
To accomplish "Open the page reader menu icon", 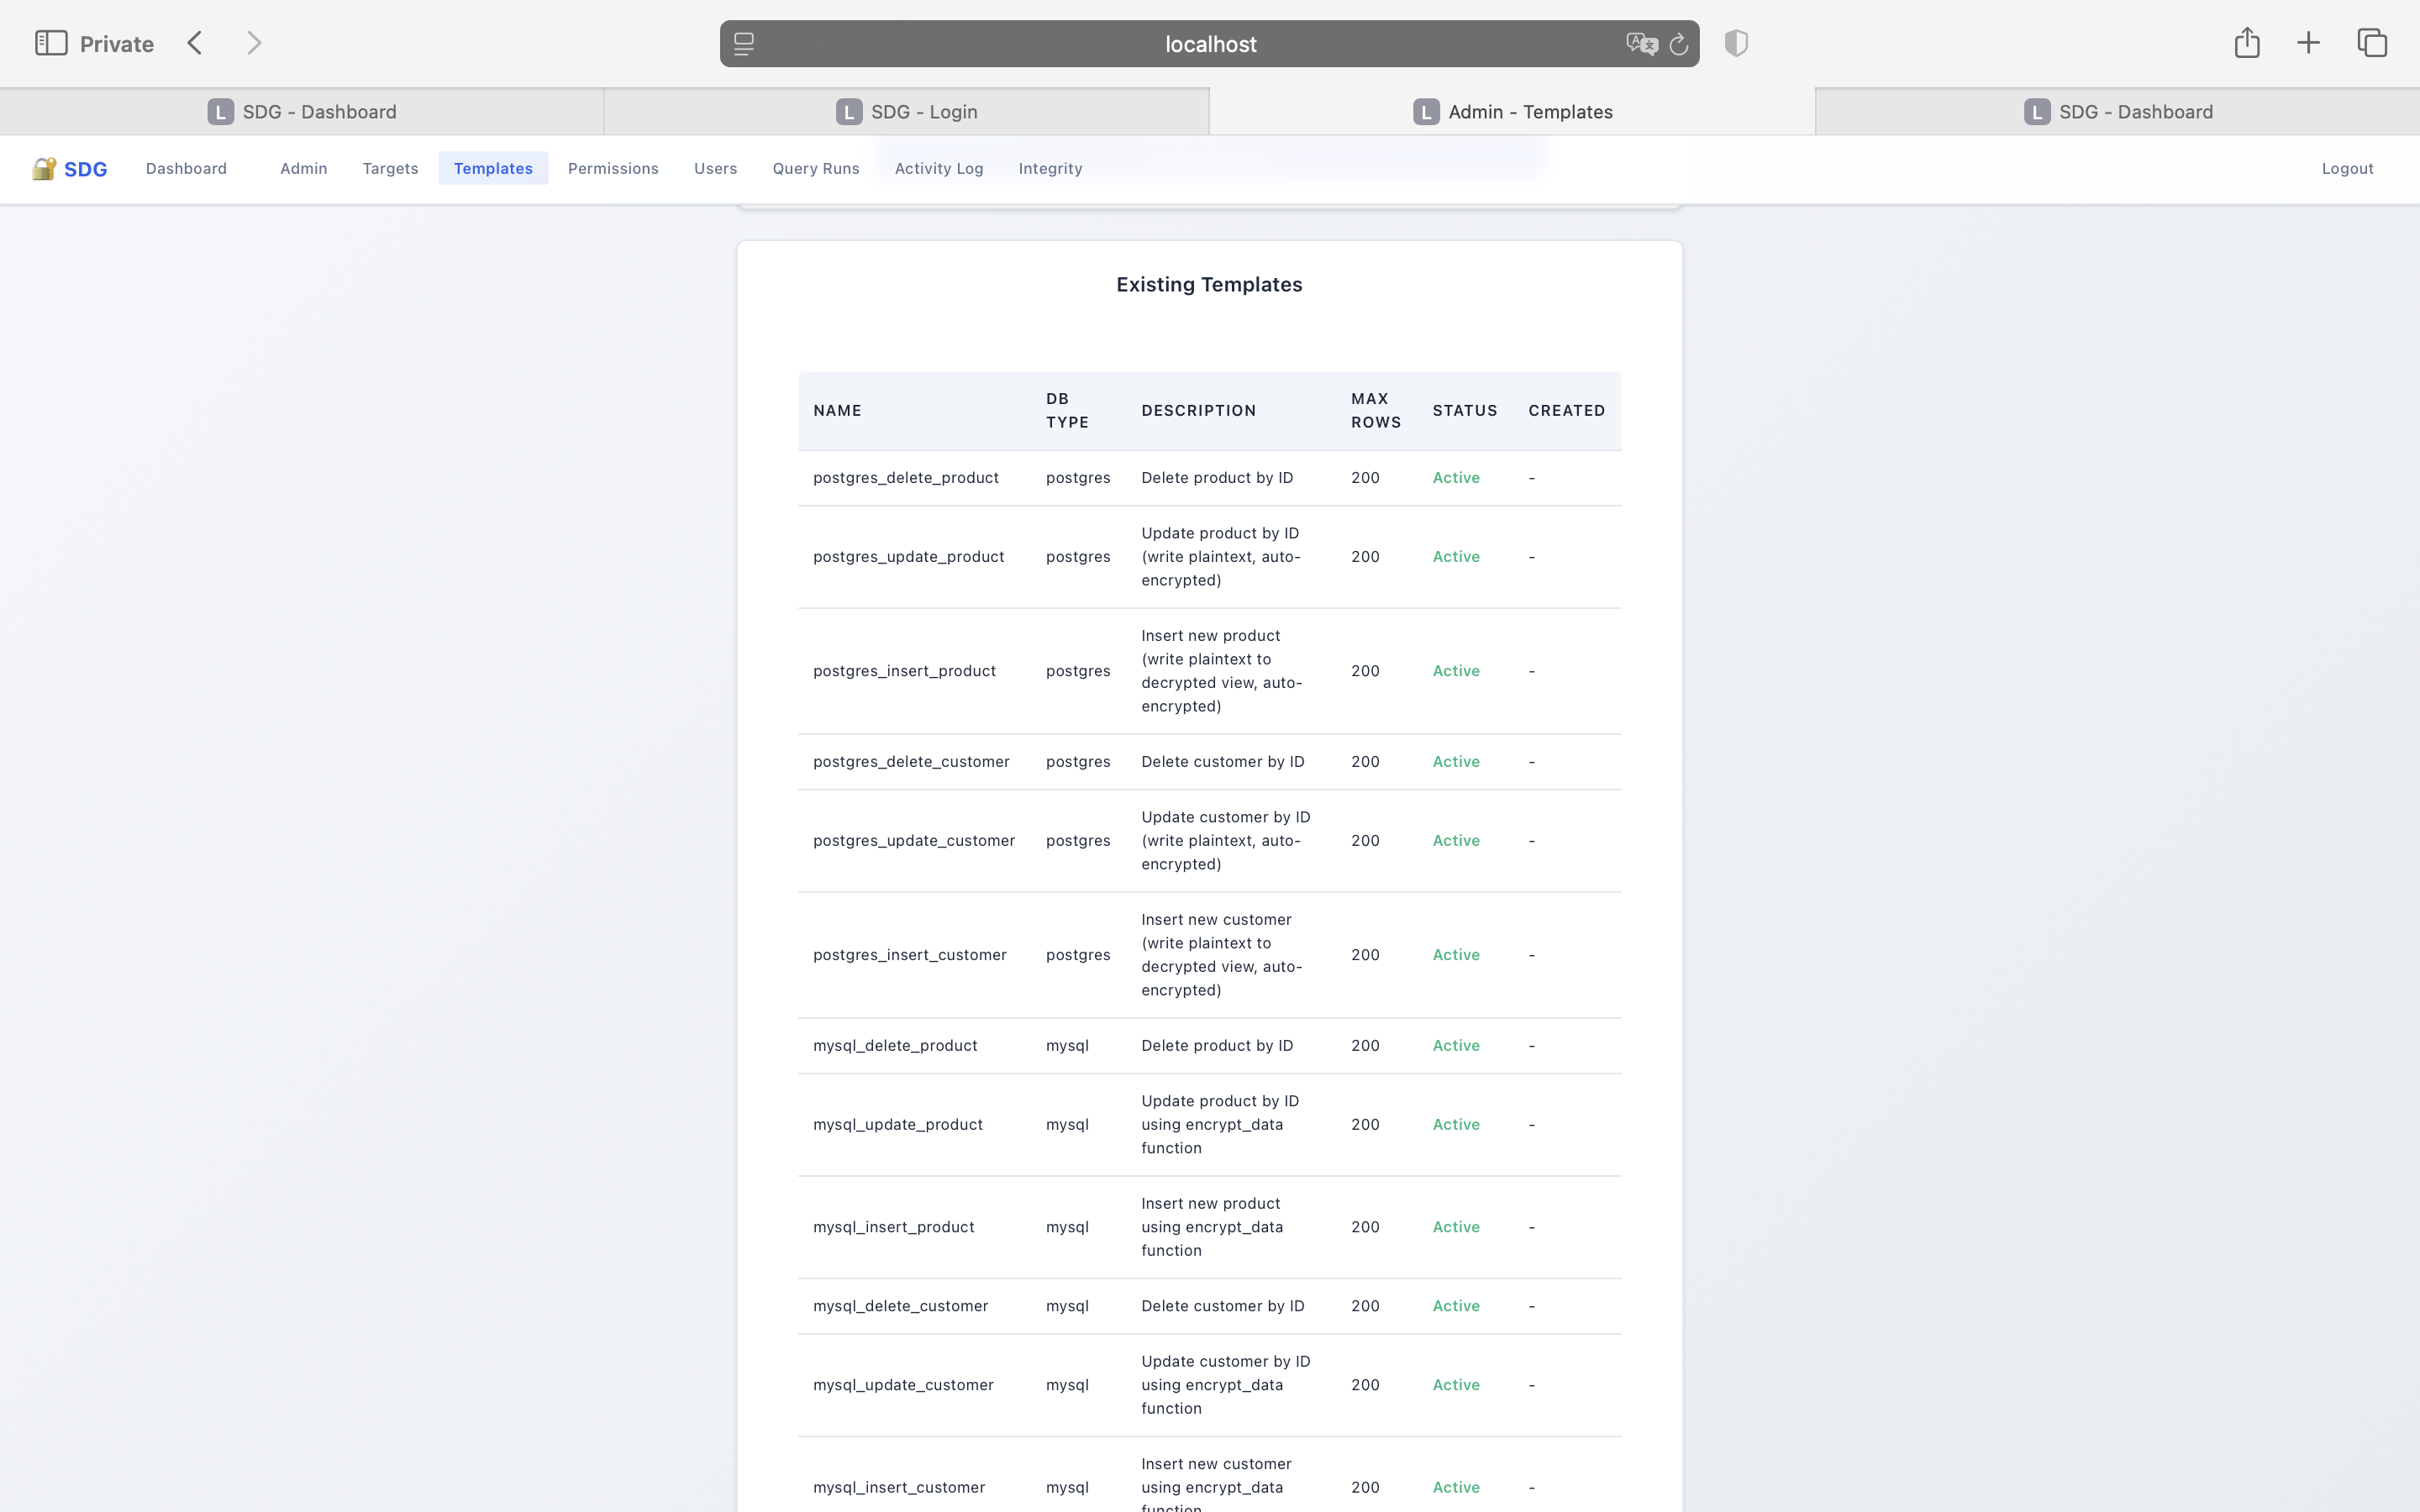I will [x=744, y=44].
